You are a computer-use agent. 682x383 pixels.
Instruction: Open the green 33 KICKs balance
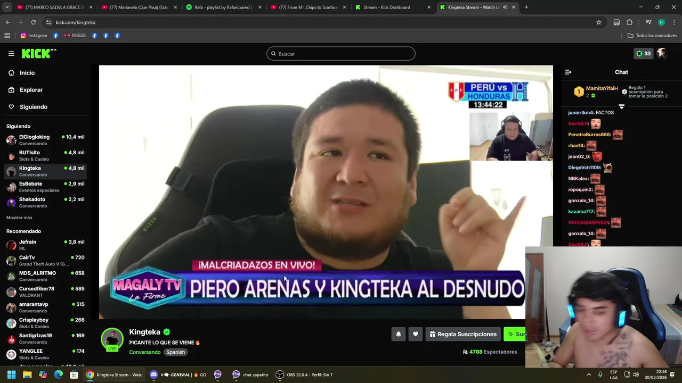click(643, 54)
